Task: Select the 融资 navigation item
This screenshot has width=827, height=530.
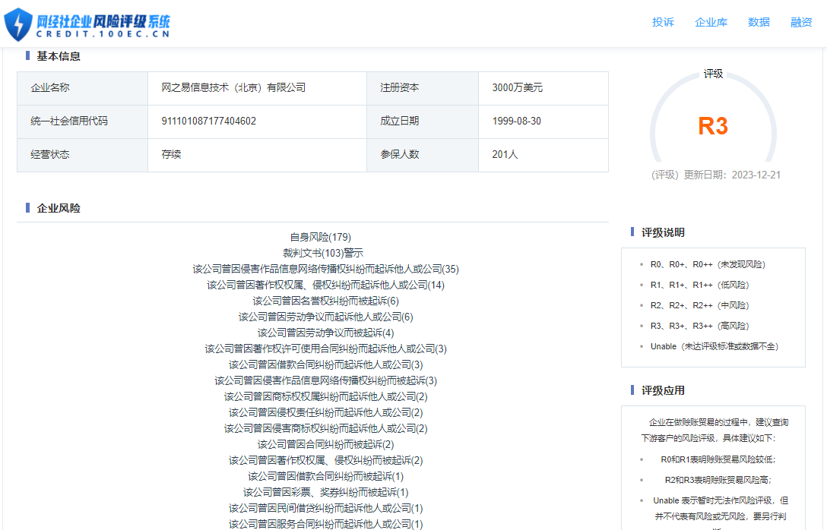Action: [801, 22]
